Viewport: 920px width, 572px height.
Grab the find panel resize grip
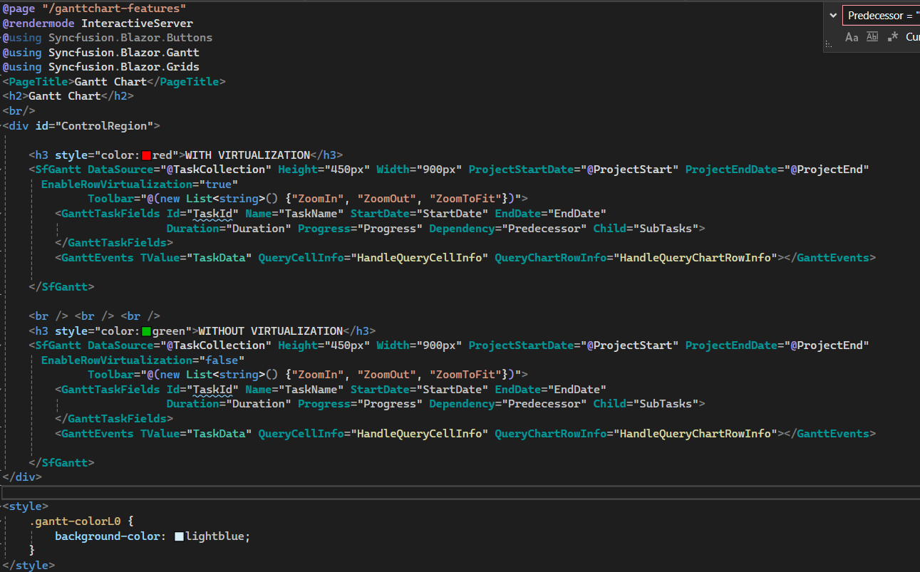pyautogui.click(x=827, y=46)
